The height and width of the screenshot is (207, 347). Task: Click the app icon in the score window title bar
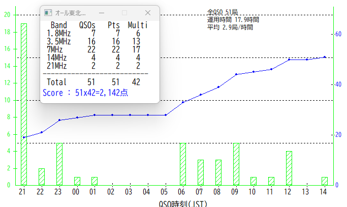point(48,12)
